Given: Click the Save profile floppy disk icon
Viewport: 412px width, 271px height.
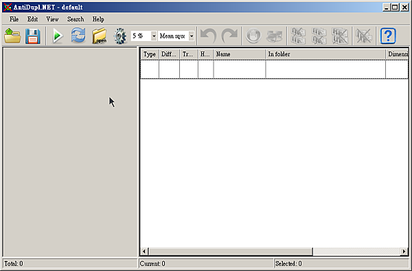Looking at the screenshot, I should coord(32,36).
